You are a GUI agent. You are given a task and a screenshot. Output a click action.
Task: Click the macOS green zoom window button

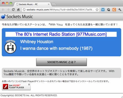pos(11,3)
